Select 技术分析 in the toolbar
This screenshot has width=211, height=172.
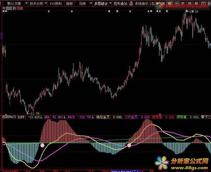[x=36, y=3]
